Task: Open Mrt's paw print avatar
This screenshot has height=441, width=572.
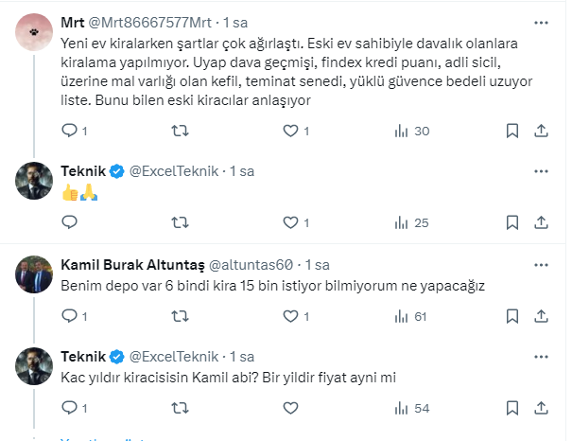Action: click(x=34, y=28)
